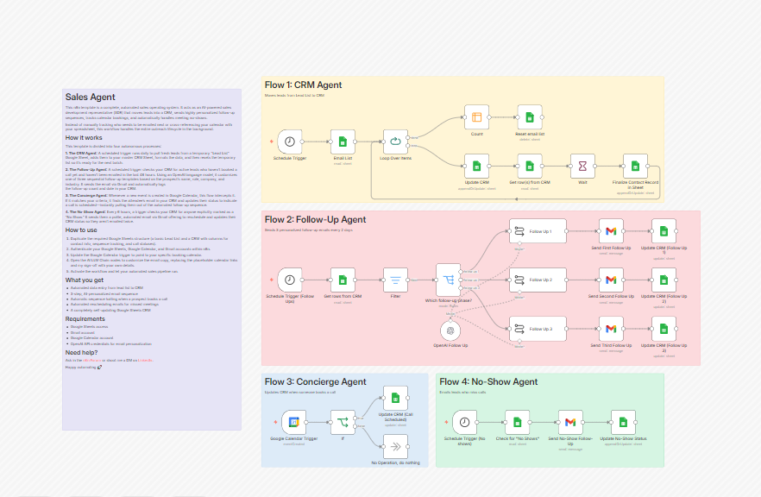
Task: Click the LinkedIn link in Need help section
Action: click(146, 360)
